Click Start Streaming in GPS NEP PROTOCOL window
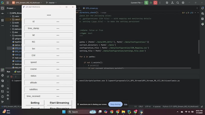The width and height of the screenshot is (205, 115). pyautogui.click(x=59, y=103)
